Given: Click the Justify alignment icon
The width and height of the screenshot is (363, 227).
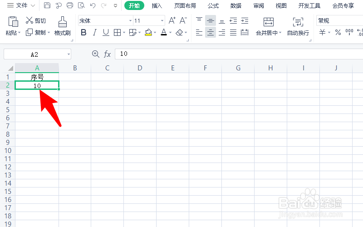Looking at the screenshot, I should pyautogui.click(x=233, y=32).
